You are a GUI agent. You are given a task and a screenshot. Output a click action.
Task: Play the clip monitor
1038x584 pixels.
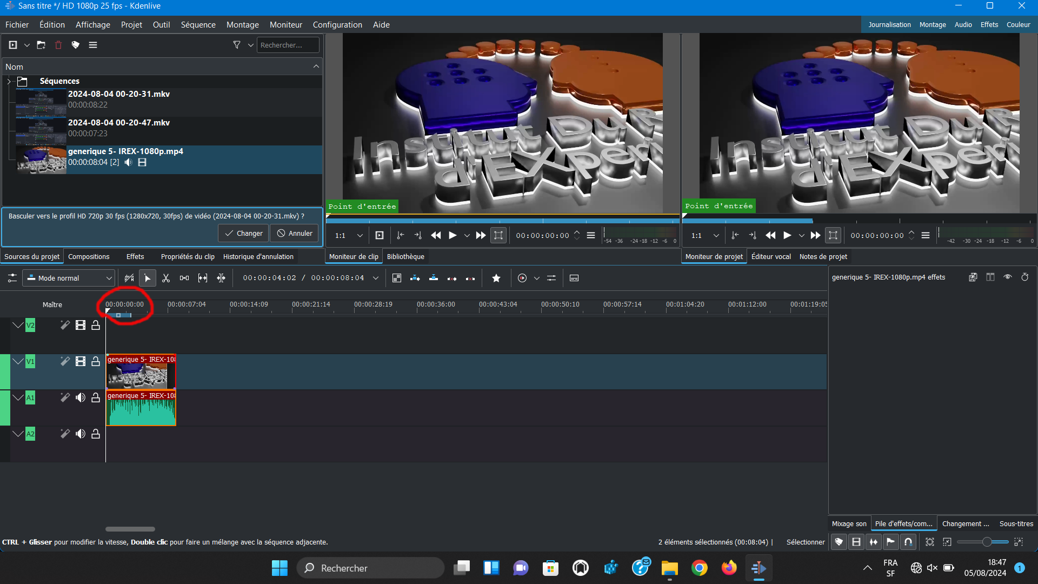click(453, 235)
